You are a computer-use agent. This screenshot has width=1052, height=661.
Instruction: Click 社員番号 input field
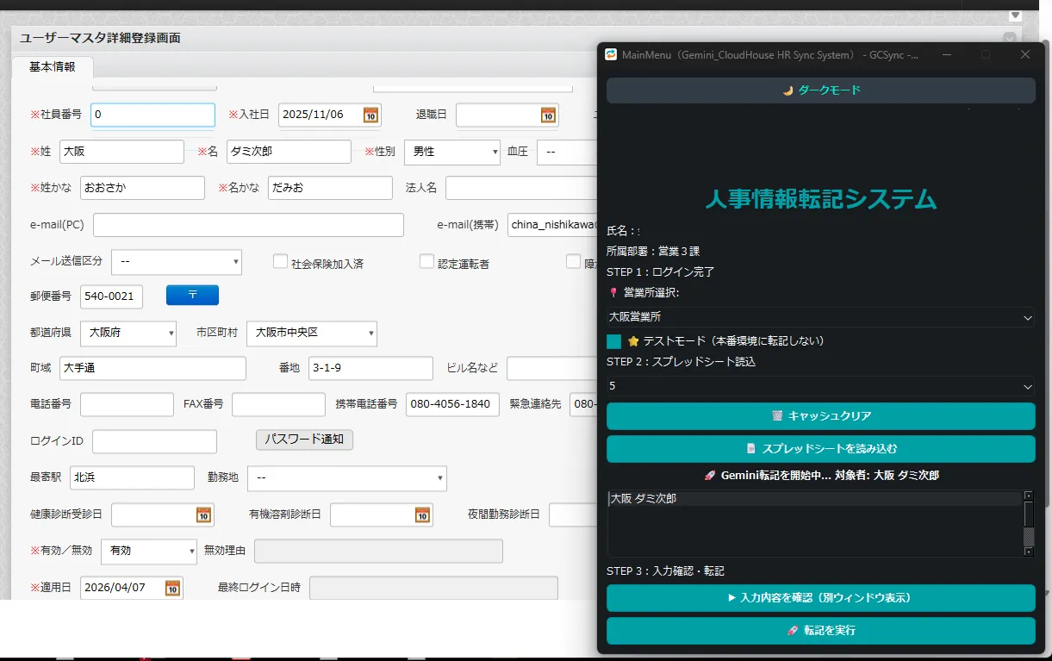153,115
